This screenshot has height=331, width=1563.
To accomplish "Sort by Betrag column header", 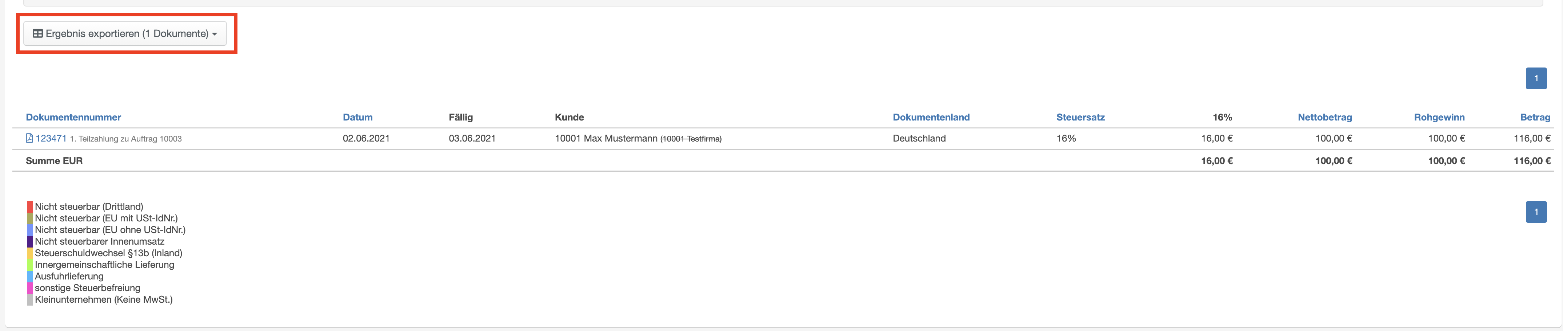I will pos(1535,117).
